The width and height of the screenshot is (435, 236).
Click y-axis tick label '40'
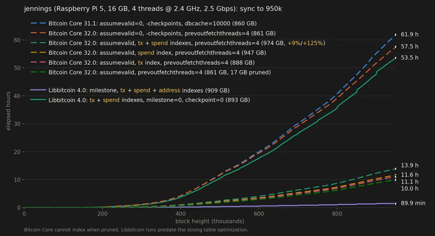[x=17, y=96]
